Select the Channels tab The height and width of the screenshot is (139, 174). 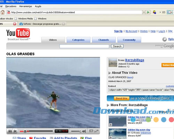104,40
